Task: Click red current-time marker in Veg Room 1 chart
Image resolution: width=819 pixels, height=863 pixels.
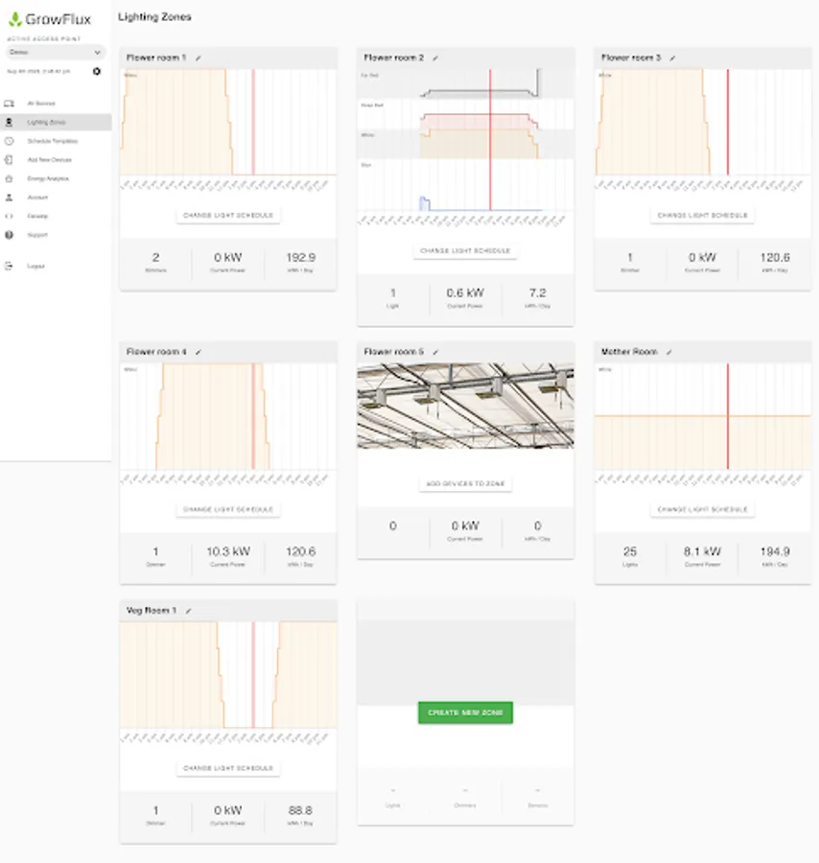Action: point(253,675)
